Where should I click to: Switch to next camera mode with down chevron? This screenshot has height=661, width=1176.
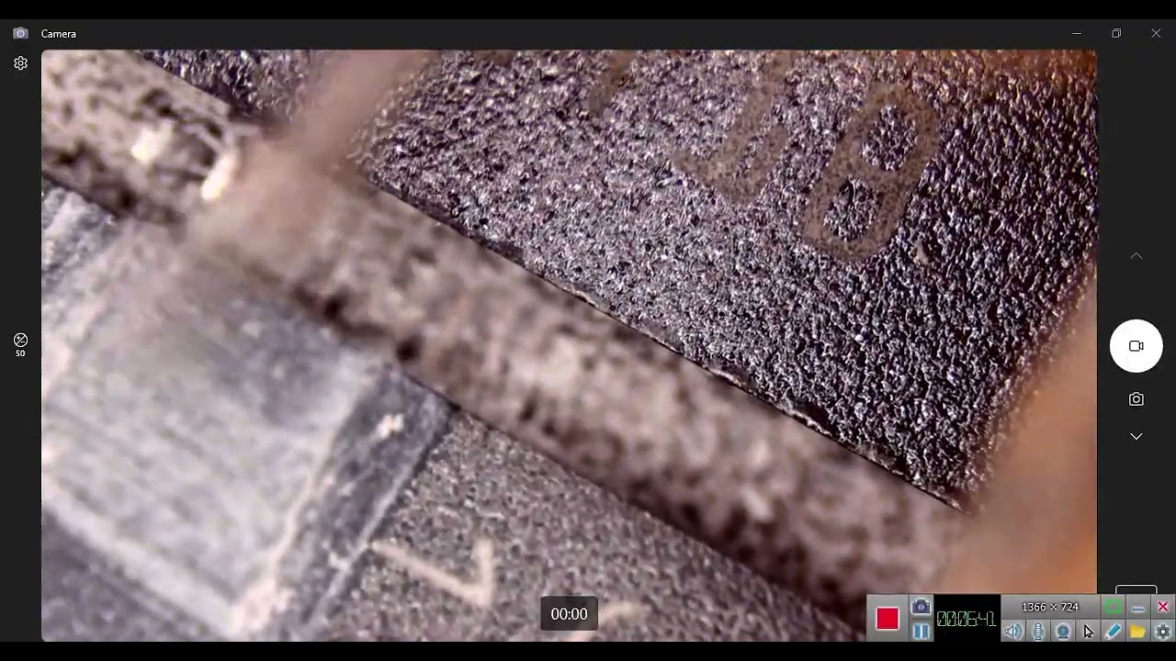click(1136, 436)
